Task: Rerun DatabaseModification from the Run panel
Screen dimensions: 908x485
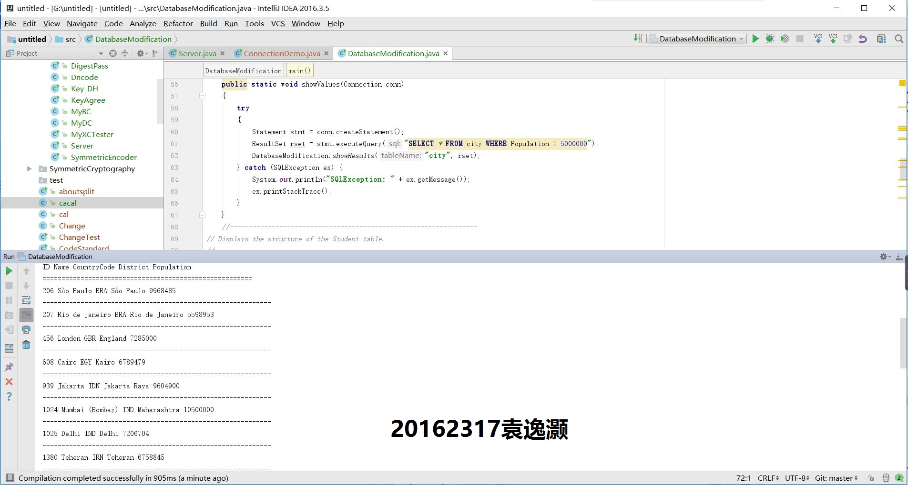Action: tap(9, 271)
